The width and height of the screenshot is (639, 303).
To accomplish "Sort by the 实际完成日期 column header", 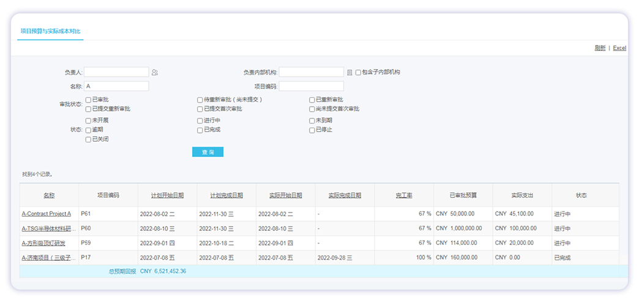I will tap(345, 195).
